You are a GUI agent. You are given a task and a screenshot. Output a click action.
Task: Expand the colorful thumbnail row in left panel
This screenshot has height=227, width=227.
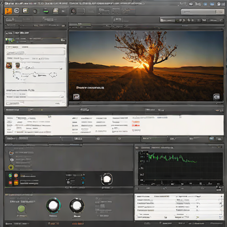(x=35, y=40)
